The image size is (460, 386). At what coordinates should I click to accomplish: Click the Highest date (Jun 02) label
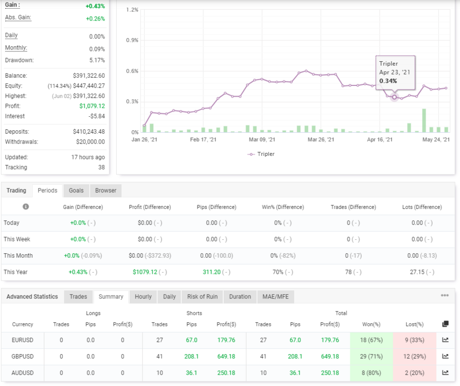(x=62, y=96)
